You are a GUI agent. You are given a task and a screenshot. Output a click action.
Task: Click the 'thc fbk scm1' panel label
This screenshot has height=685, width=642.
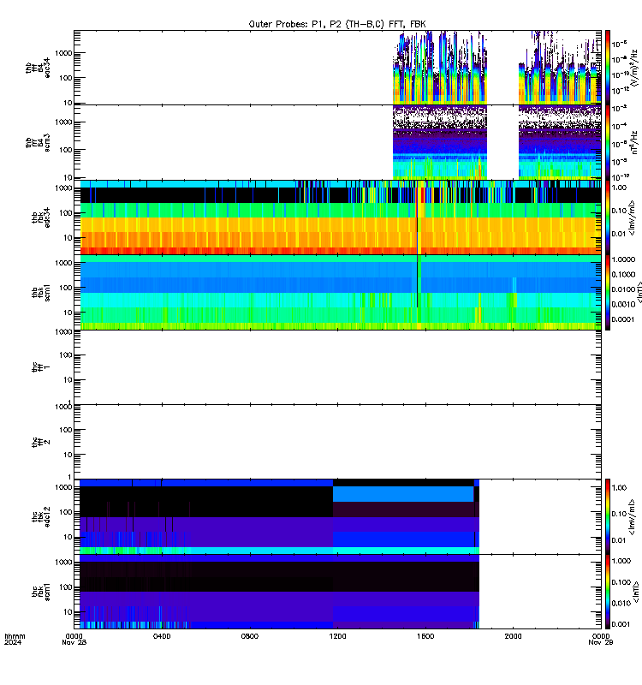click(x=41, y=592)
